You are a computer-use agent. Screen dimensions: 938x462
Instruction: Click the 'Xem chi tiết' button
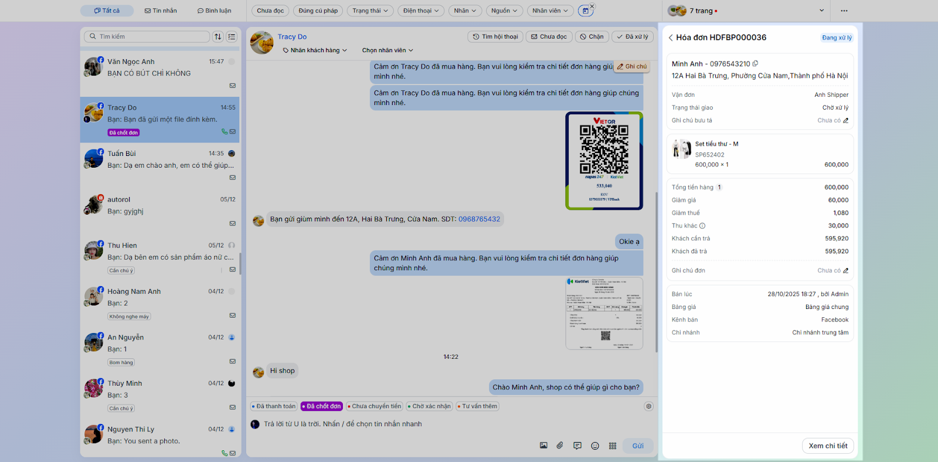(x=828, y=446)
